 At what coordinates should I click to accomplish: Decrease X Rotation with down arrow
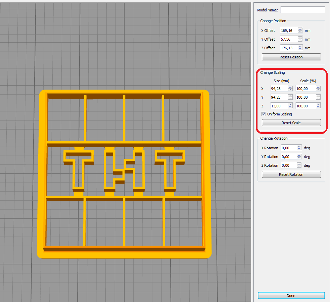coord(299,149)
